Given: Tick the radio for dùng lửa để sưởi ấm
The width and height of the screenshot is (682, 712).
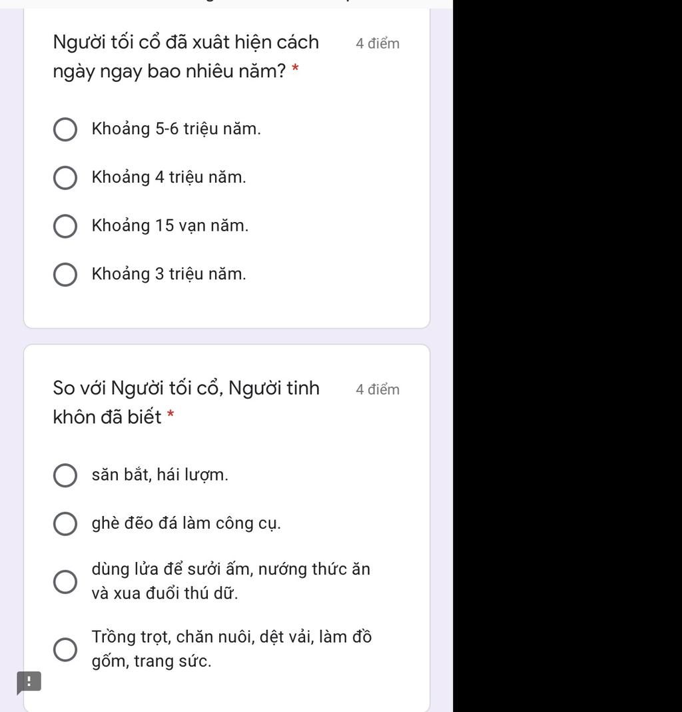Looking at the screenshot, I should [x=65, y=582].
